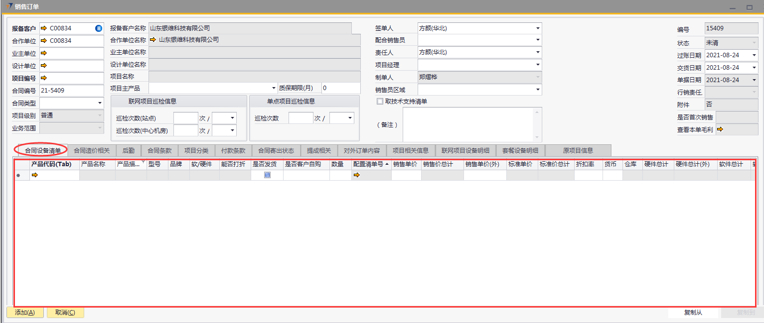Open 业主单位 lookup via orange arrow
The width and height of the screenshot is (764, 323).
(43, 53)
